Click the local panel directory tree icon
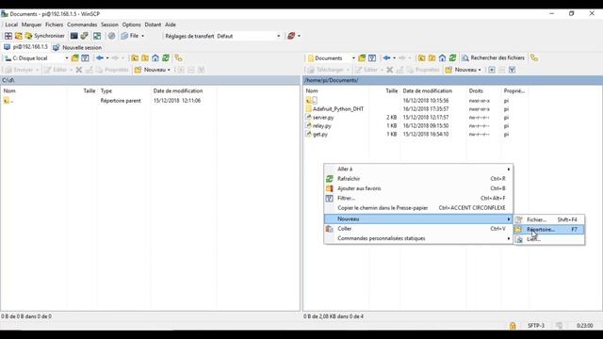This screenshot has height=339, width=603. [178, 58]
